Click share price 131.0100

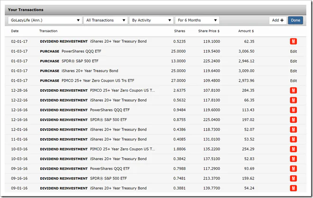212,139
